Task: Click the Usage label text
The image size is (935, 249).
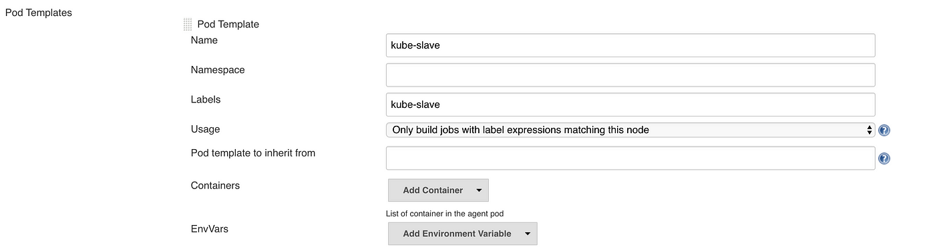Action: (205, 129)
